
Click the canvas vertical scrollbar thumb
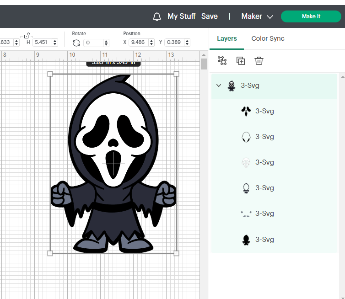[204, 64]
